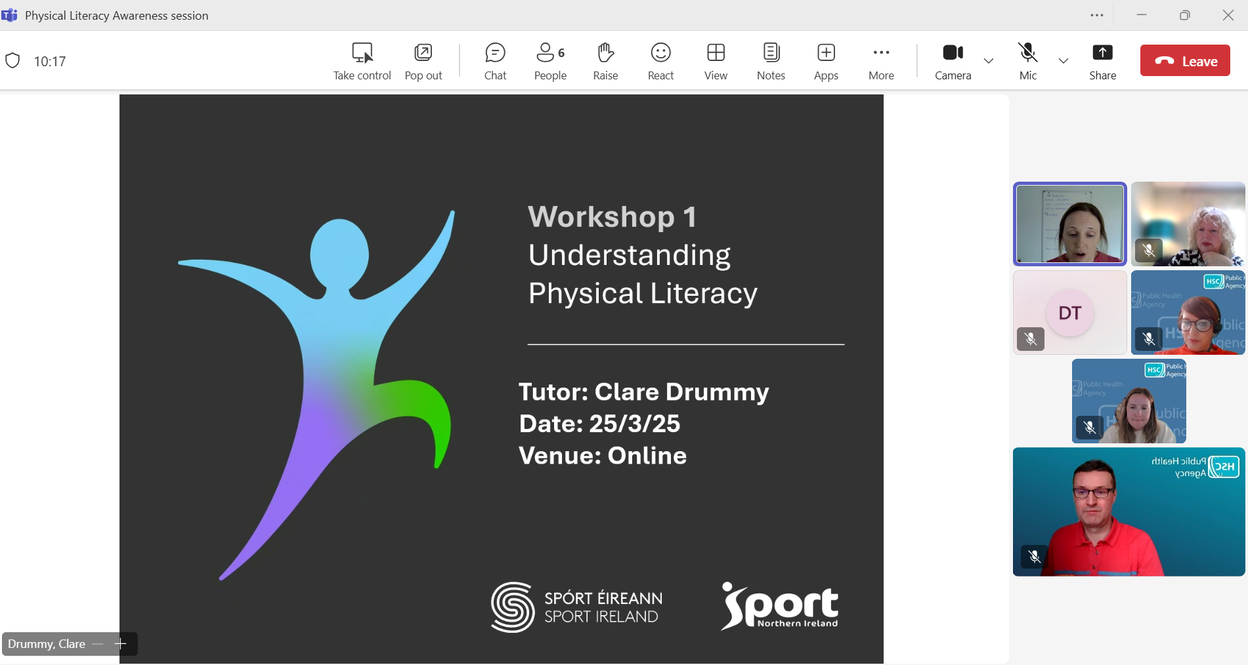Open the Chat panel
Screen dimensions: 1248x665
[x=495, y=62]
